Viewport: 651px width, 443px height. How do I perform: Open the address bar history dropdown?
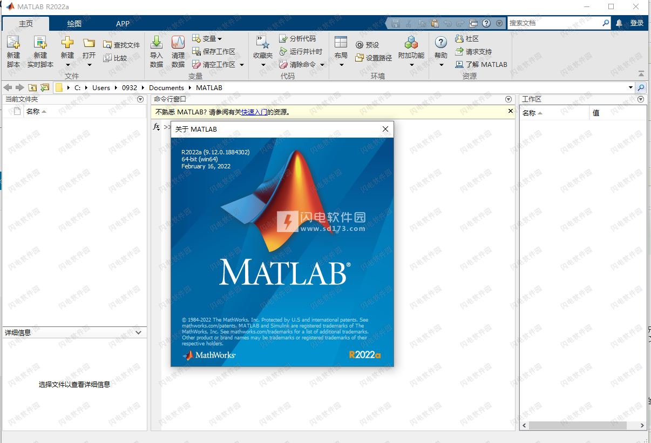click(x=630, y=87)
